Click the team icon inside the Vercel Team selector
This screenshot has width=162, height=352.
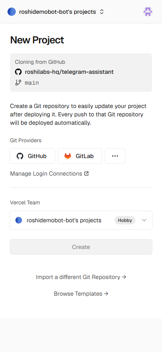coord(19,220)
